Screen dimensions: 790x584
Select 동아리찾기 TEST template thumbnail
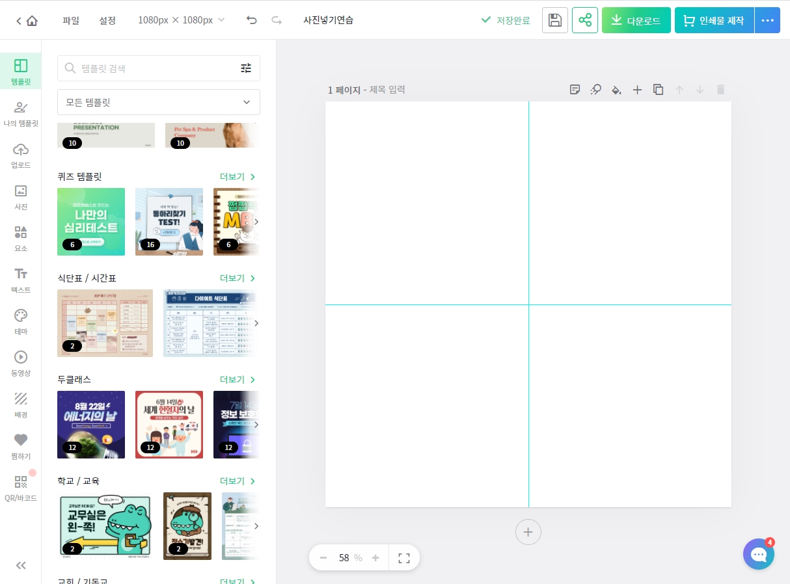(169, 222)
